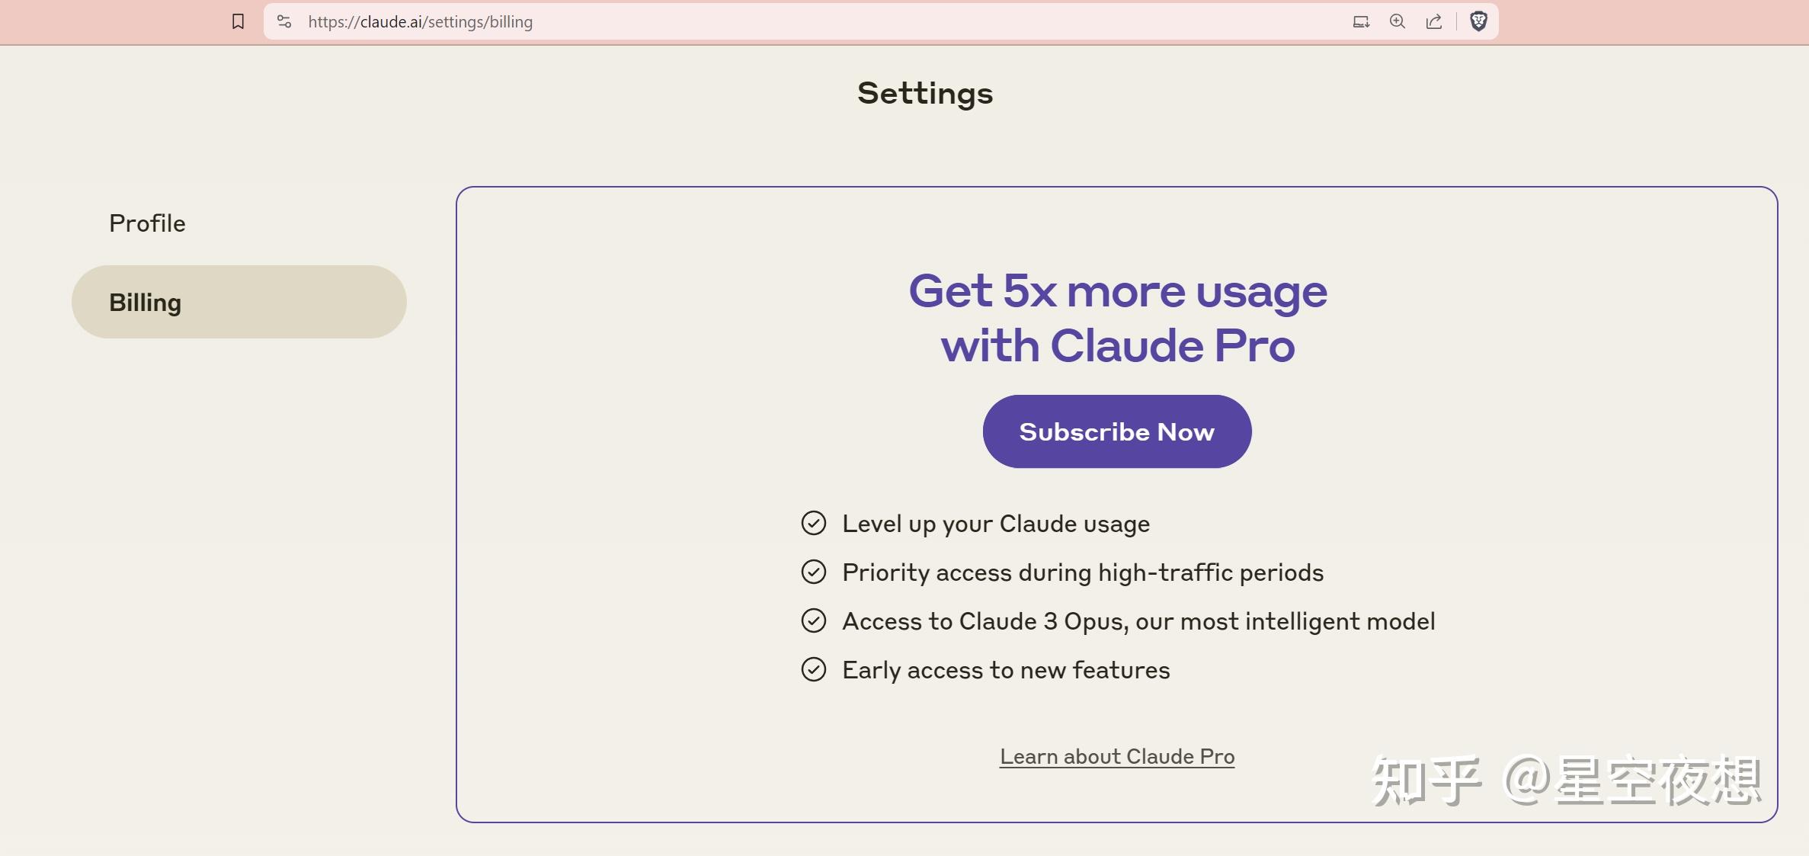
Task: Click the zoom magnifier icon in address bar
Action: click(x=1397, y=21)
